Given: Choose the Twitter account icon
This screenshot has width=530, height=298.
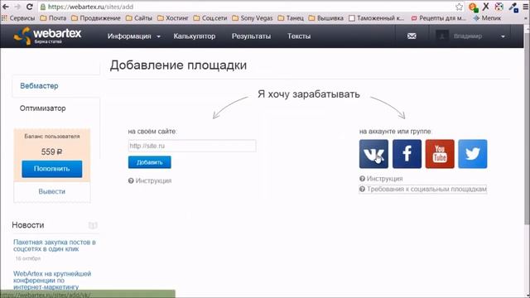Looking at the screenshot, I should pos(473,154).
